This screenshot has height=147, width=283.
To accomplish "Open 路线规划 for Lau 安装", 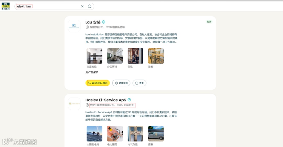I will click(x=121, y=83).
